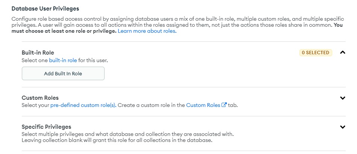The height and width of the screenshot is (154, 357).
Task: Expand the Custom Roles section chevron
Action: (342, 98)
